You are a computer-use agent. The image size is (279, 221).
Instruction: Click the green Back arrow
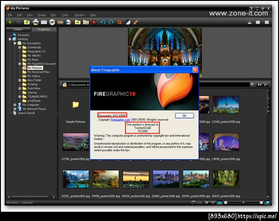[10, 22]
